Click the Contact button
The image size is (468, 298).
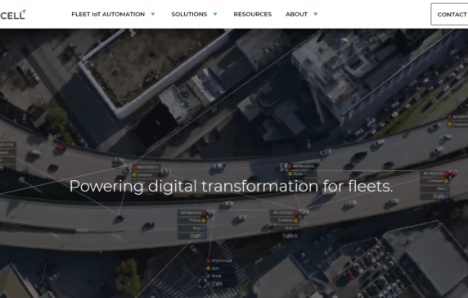coord(449,15)
